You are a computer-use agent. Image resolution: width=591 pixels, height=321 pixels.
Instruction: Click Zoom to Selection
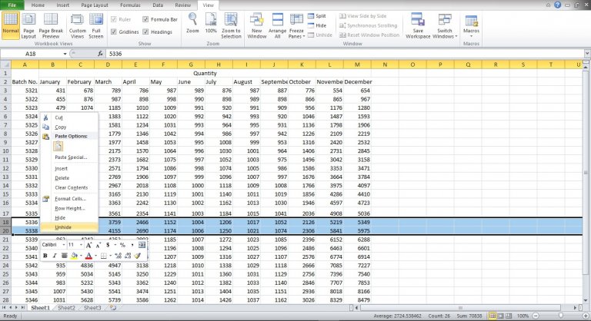231,25
